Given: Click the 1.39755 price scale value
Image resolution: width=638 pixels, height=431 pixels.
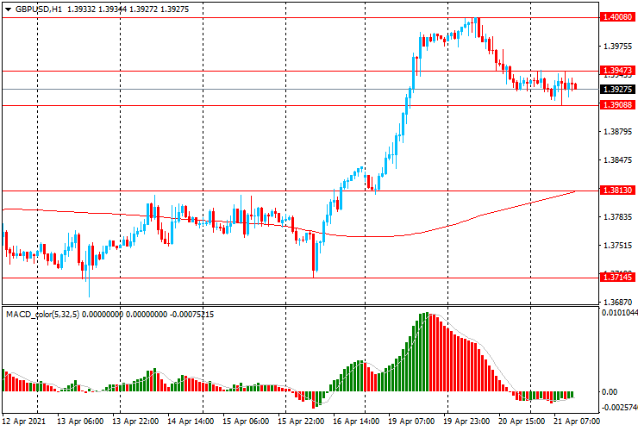Looking at the screenshot, I should coord(618,46).
